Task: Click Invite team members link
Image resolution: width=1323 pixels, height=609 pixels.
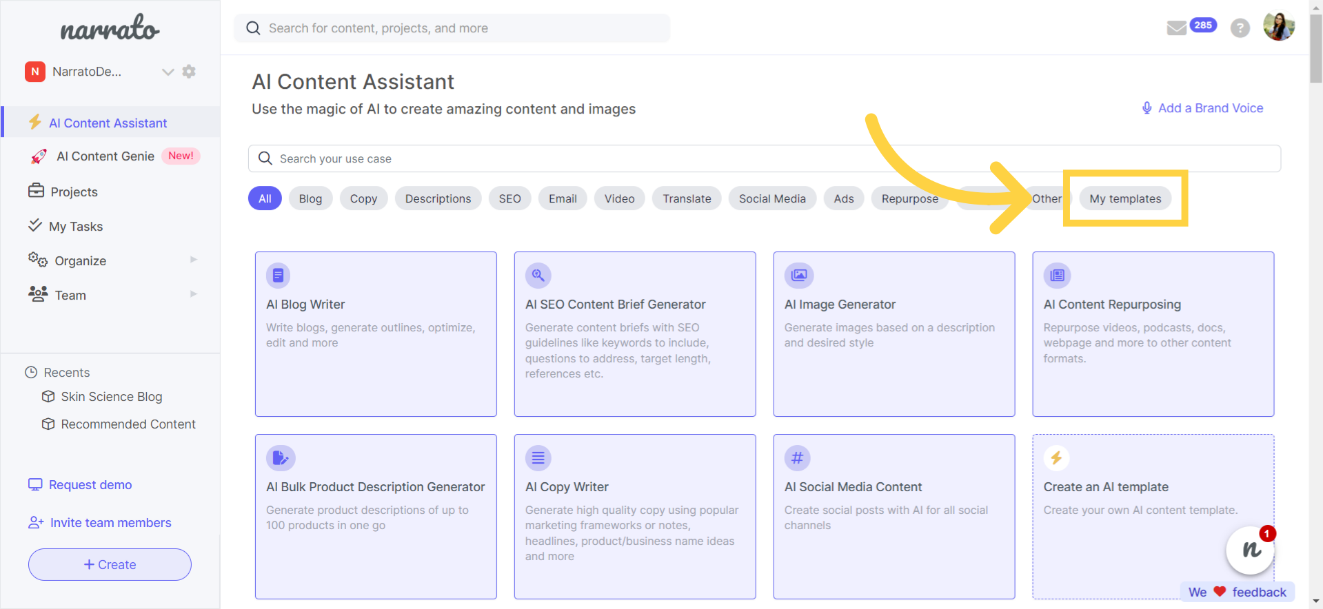Action: (x=110, y=523)
